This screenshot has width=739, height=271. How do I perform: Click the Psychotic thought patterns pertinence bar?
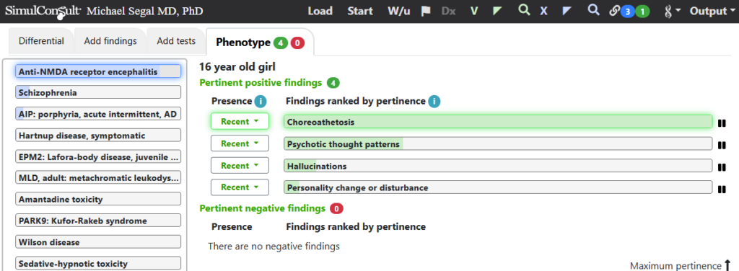click(498, 143)
